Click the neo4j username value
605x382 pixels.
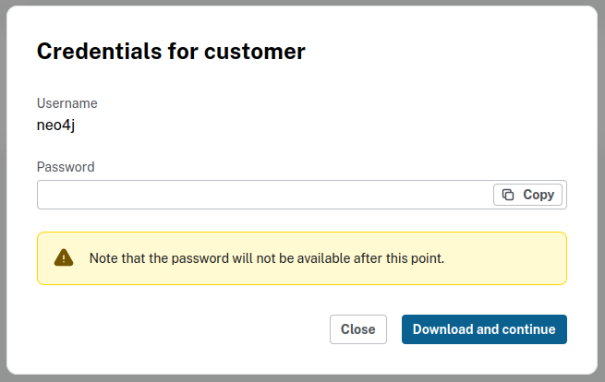(55, 125)
